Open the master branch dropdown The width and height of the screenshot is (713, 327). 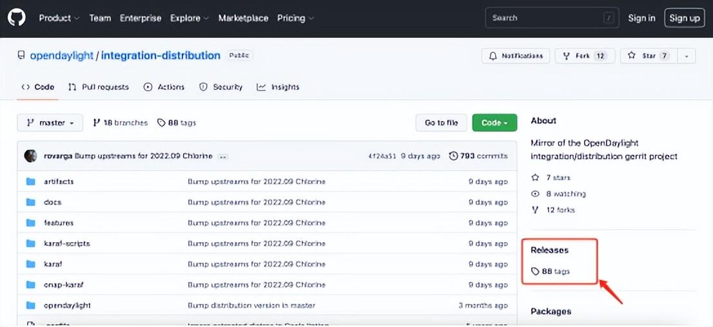(x=50, y=122)
